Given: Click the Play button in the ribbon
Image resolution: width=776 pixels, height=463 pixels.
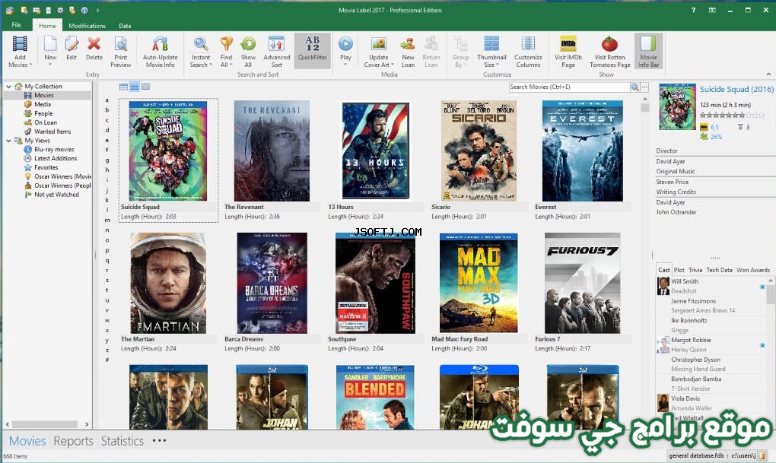Looking at the screenshot, I should pos(345,52).
